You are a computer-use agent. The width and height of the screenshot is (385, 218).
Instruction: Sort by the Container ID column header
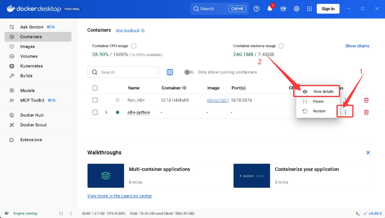click(x=174, y=88)
